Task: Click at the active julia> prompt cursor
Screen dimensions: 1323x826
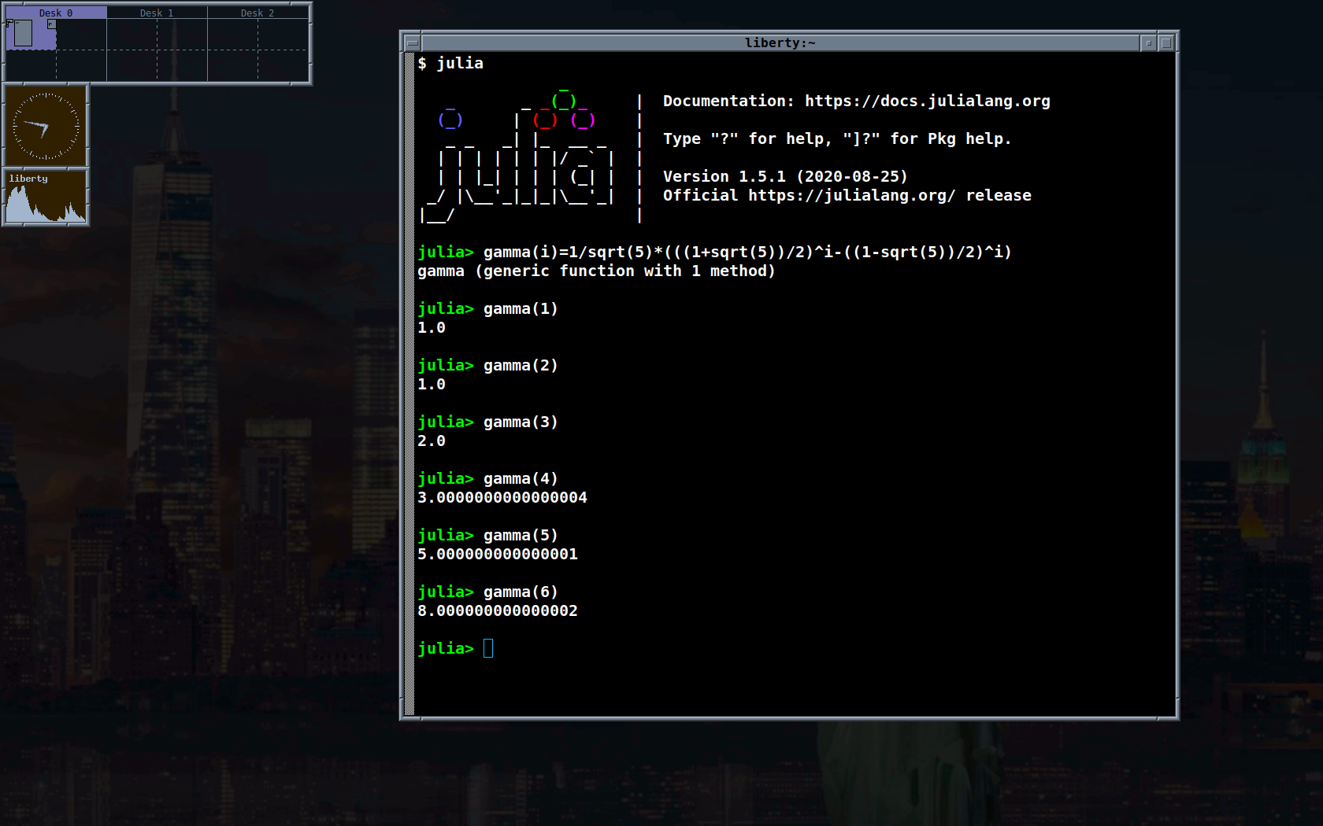Action: point(488,648)
